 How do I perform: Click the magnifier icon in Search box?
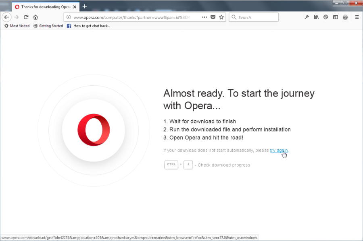click(234, 17)
